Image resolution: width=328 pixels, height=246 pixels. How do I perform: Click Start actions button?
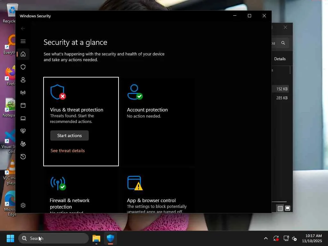tap(70, 135)
